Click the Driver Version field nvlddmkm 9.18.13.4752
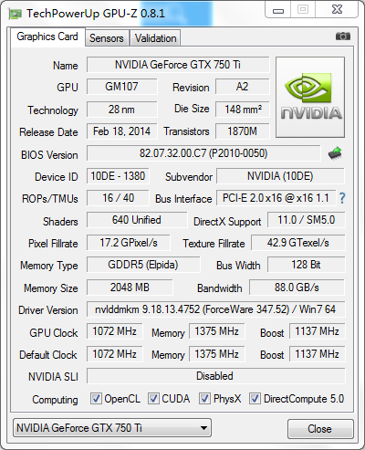The image size is (365, 450). tap(216, 309)
